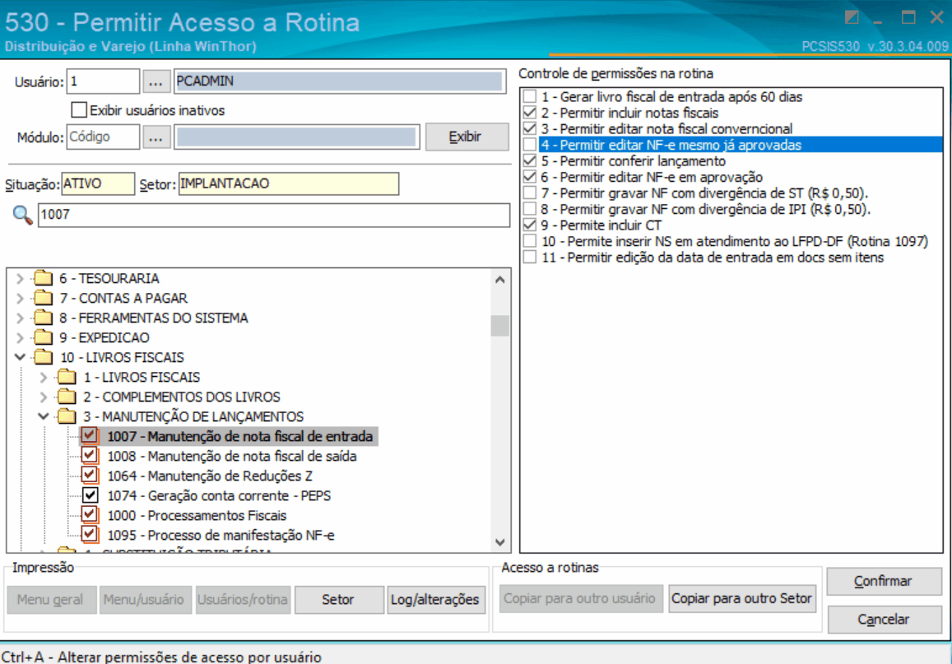Open user lookup ellipsis next to Usuário

pos(156,81)
